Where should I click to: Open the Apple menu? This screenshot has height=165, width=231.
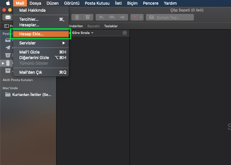coord(8,3)
